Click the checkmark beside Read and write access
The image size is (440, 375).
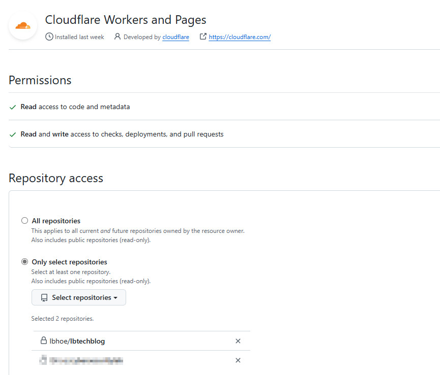13,134
